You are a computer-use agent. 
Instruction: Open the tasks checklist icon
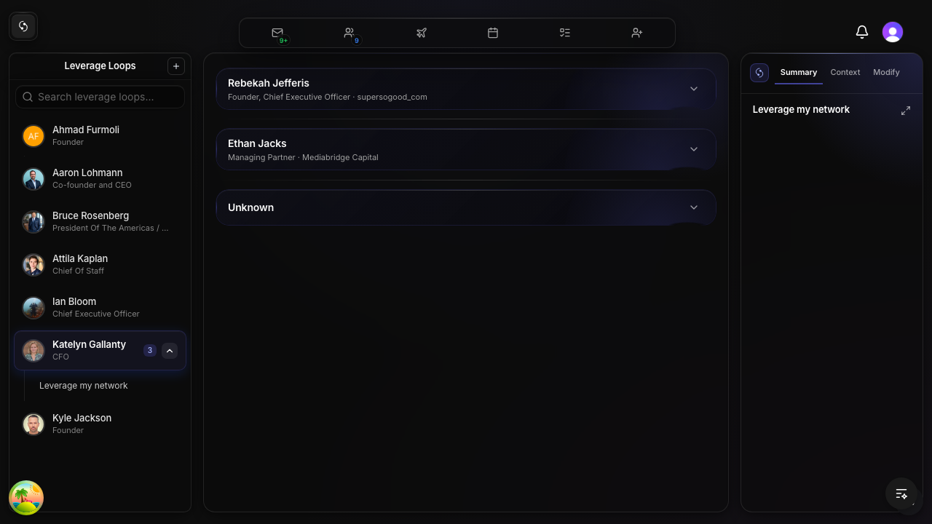tap(565, 33)
